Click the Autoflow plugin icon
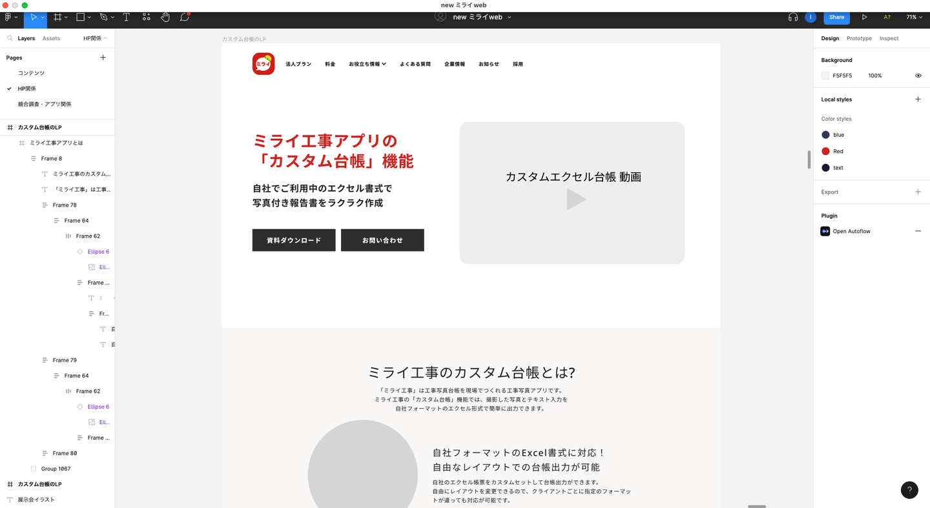 coord(825,231)
